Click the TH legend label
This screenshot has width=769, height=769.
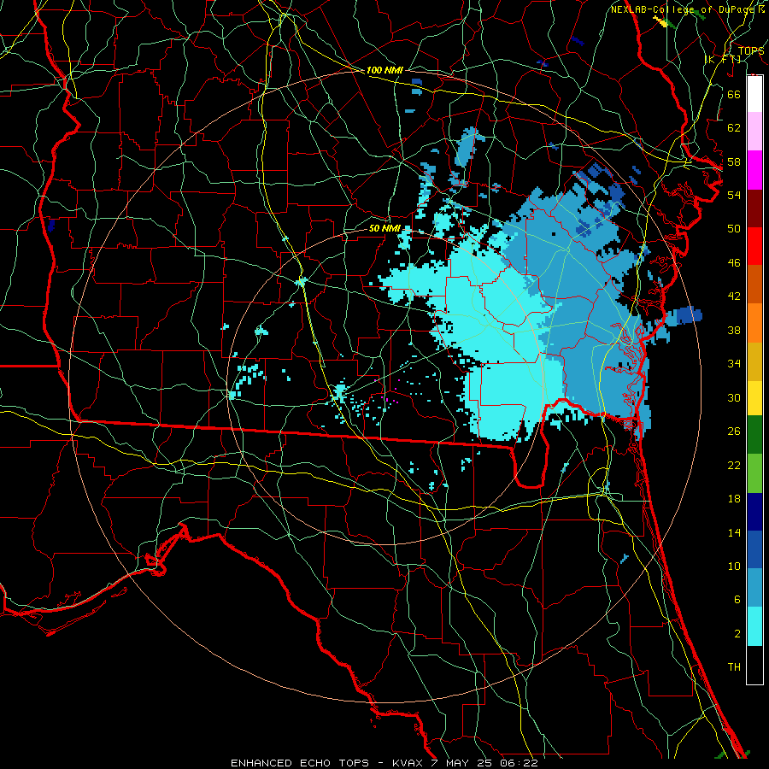[x=734, y=667]
